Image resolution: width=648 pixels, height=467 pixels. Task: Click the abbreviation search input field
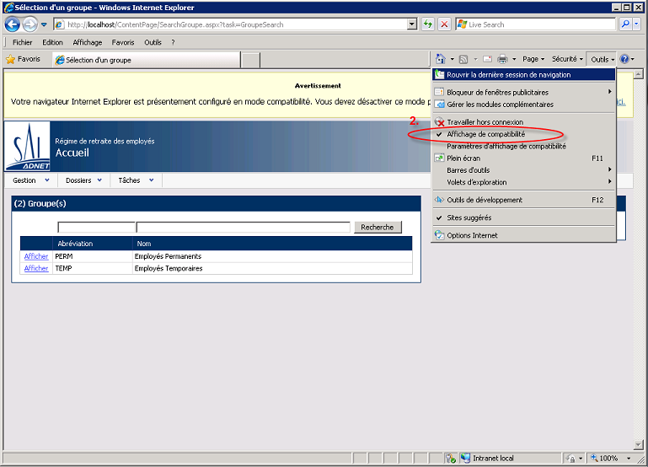click(96, 228)
